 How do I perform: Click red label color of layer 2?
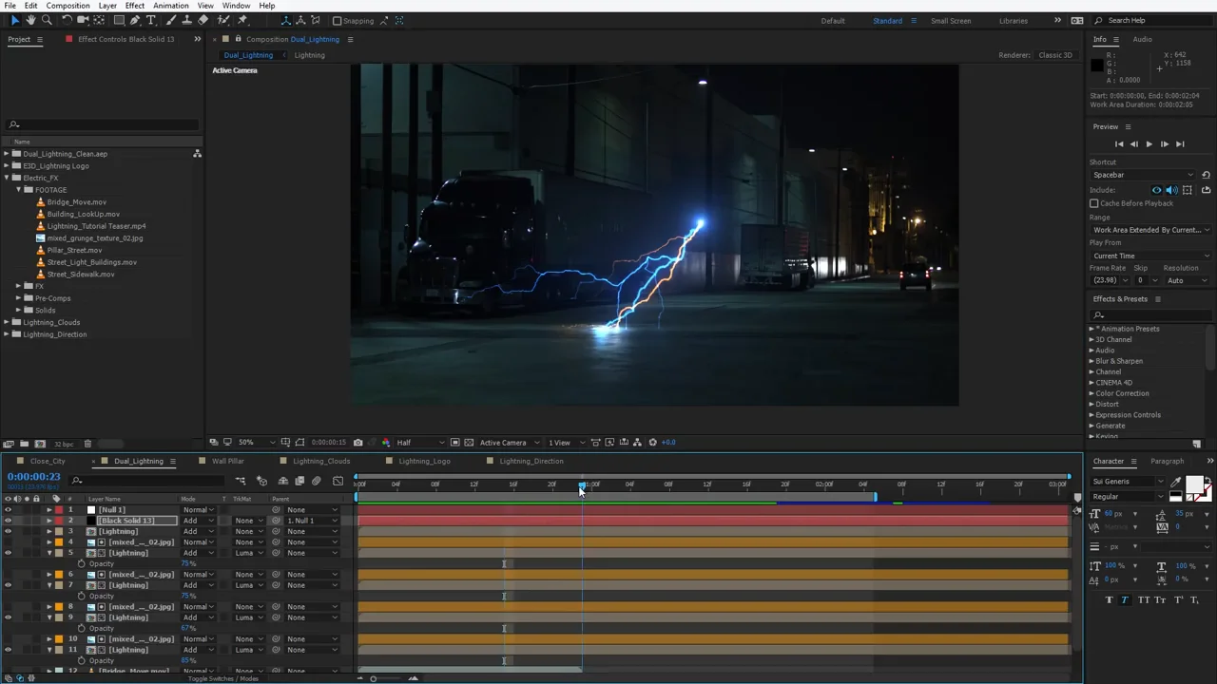pyautogui.click(x=58, y=521)
